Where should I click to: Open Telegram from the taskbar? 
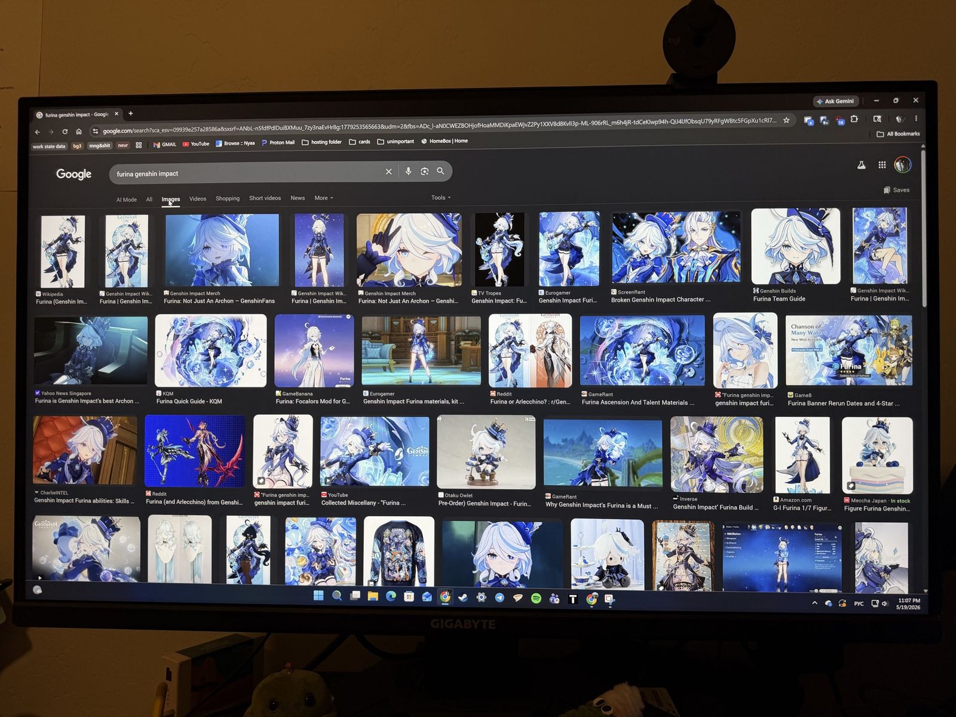click(500, 597)
